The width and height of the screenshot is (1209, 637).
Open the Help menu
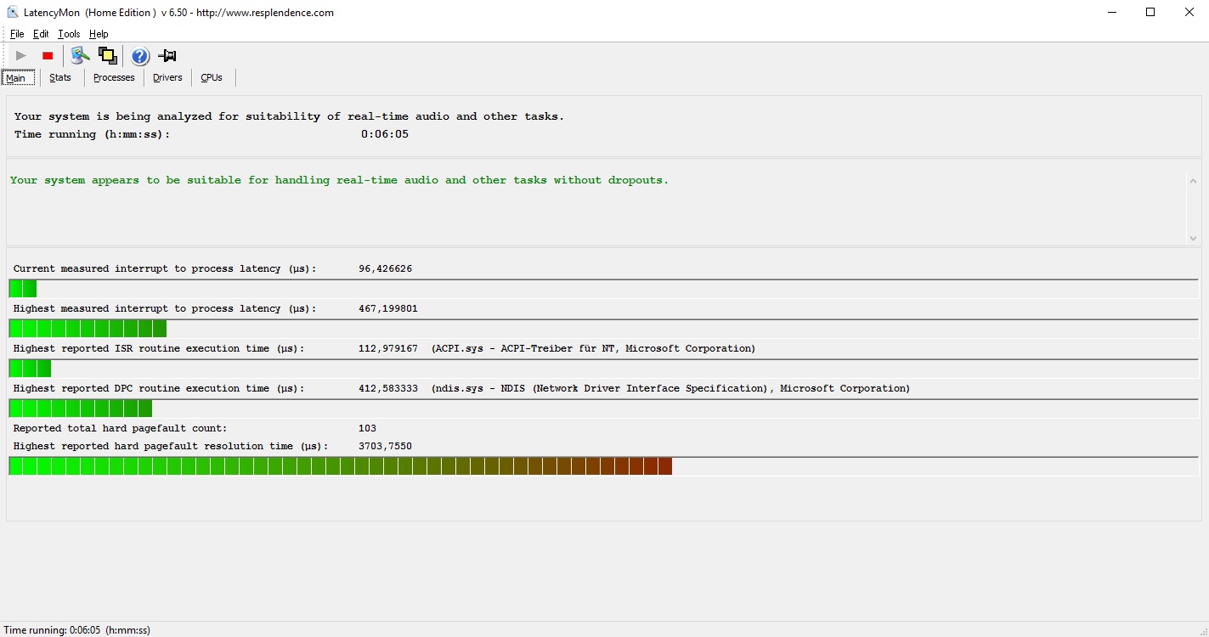tap(99, 34)
